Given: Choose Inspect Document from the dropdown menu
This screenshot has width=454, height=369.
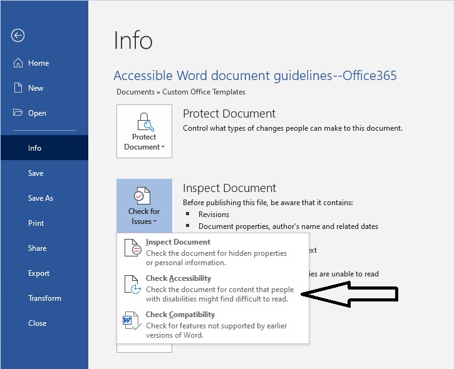Looking at the screenshot, I should [213, 252].
